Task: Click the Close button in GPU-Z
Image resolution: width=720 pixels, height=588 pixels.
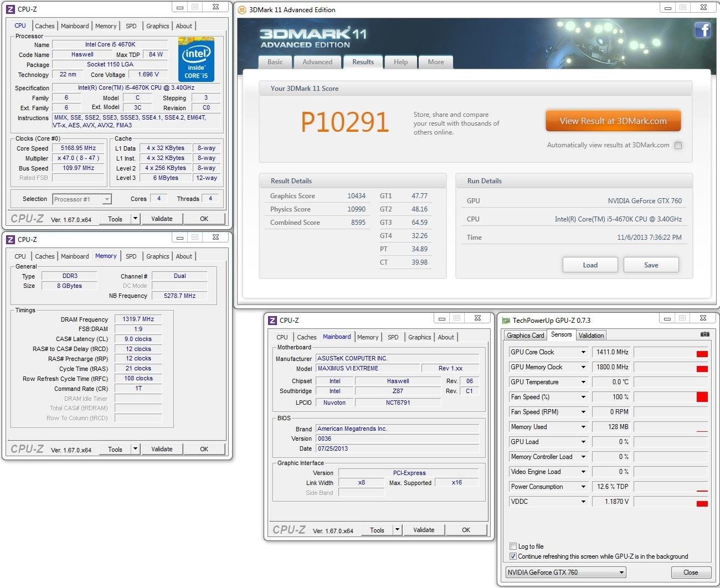Action: [691, 572]
